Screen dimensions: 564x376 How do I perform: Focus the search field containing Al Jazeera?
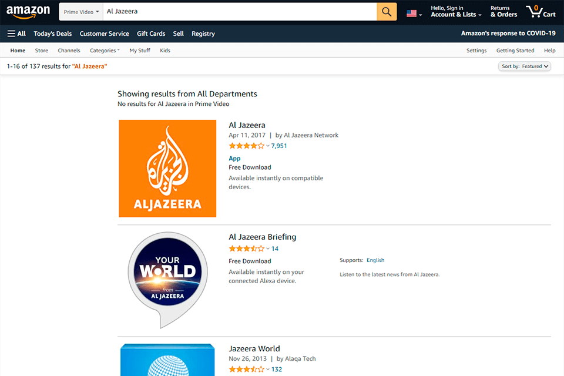240,12
